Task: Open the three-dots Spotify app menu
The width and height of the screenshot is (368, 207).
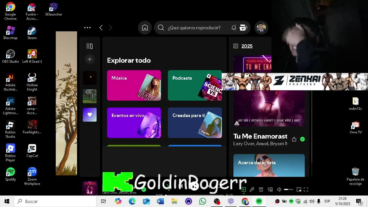Action: pos(87,28)
